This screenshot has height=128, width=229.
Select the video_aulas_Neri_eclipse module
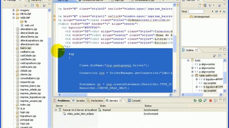(x=80, y=114)
